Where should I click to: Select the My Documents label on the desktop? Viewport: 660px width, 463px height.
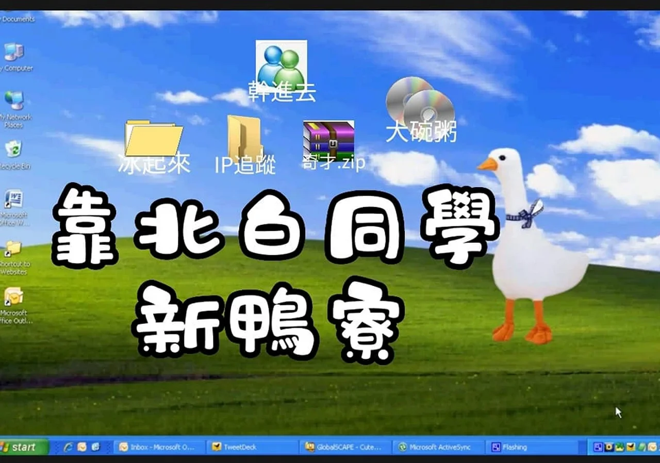point(18,19)
